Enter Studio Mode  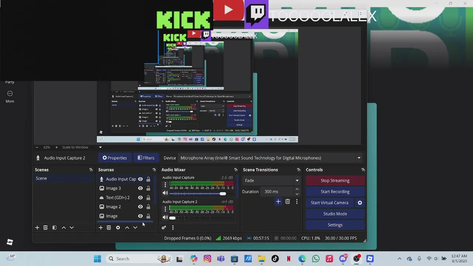coord(335,214)
